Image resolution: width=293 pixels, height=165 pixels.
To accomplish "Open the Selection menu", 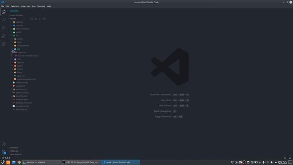I will coord(15,6).
